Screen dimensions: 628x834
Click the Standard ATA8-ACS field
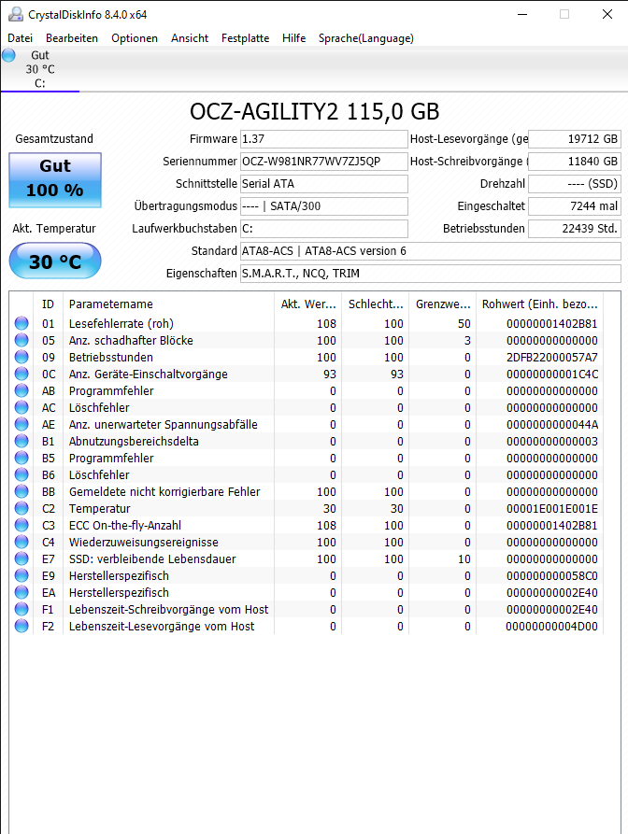(431, 251)
